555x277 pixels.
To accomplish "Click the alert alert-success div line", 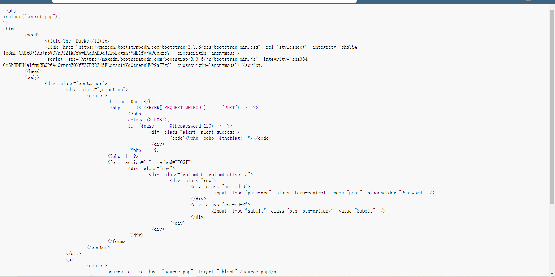I will [x=194, y=132].
